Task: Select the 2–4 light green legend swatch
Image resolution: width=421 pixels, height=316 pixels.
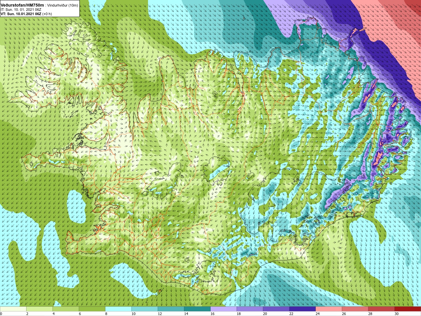Action: (x=39, y=309)
